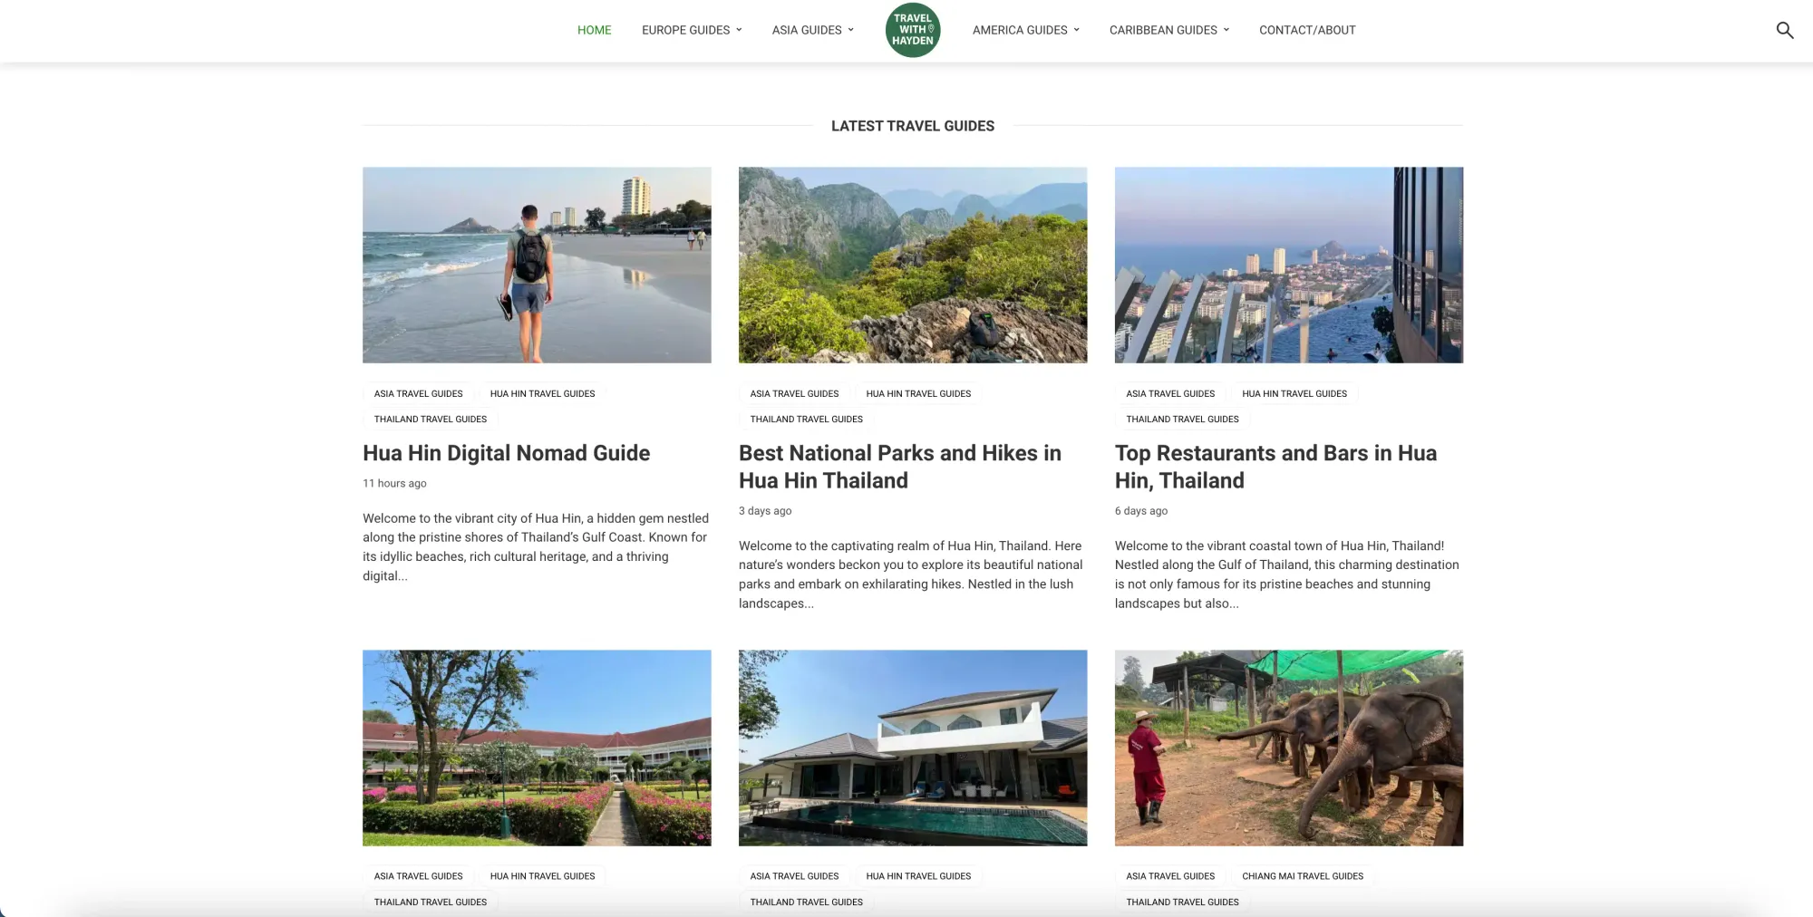Select Hua Hin Travel Guides tag under restaurants article
Viewport: 1813px width, 917px height.
point(1294,394)
